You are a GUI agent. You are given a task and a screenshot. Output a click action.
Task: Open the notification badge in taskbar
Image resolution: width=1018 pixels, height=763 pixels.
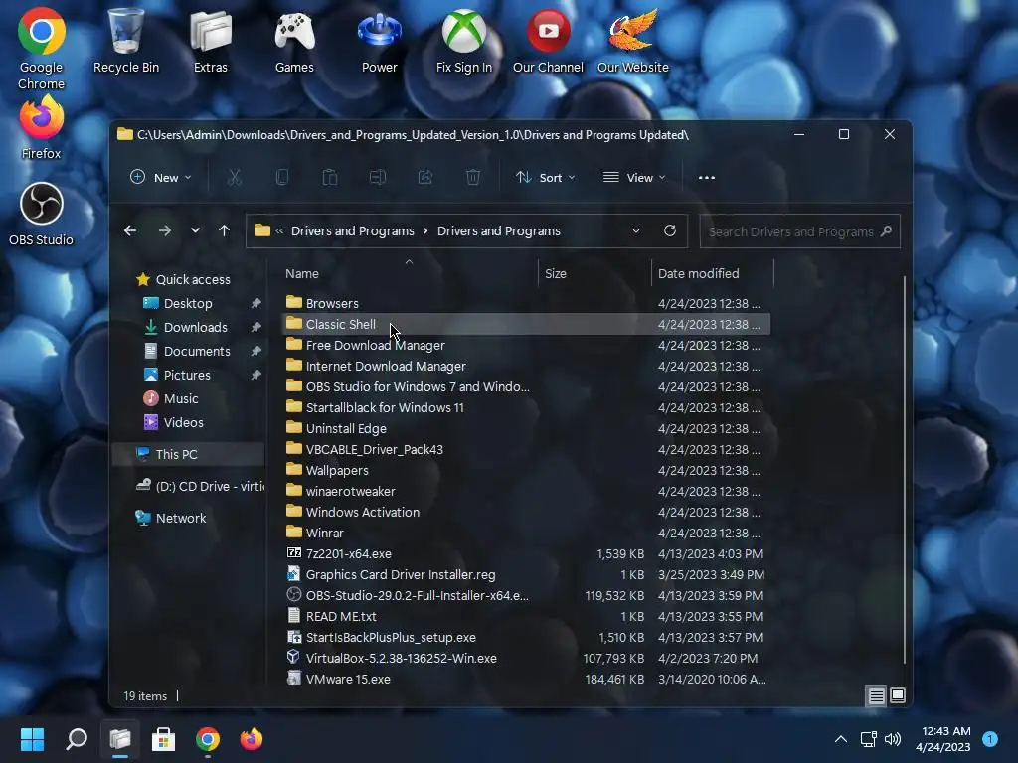point(990,739)
